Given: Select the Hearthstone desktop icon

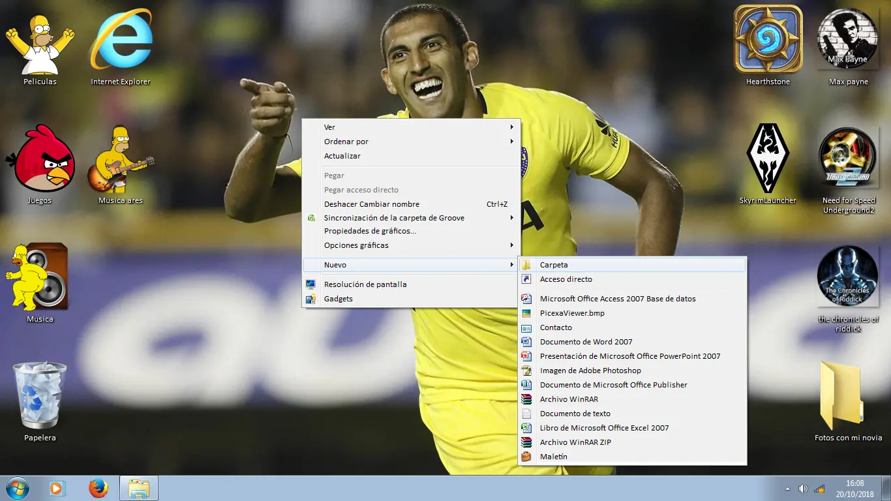Looking at the screenshot, I should [x=768, y=46].
